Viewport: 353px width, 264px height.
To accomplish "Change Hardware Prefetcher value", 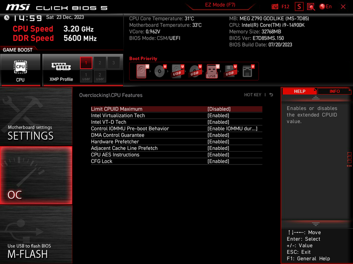I will [218, 141].
